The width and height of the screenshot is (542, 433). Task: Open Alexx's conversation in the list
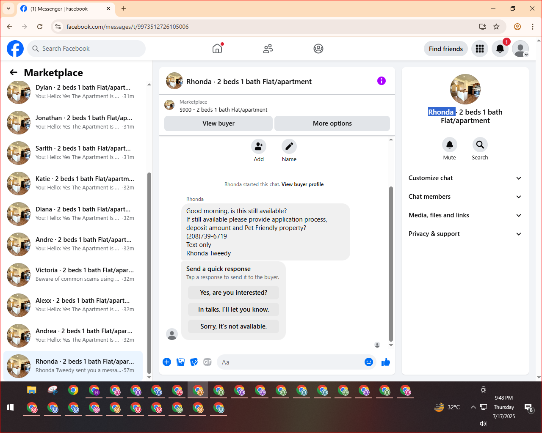point(73,305)
